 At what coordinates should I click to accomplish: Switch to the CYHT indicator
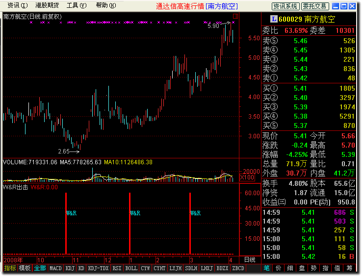[159, 268]
